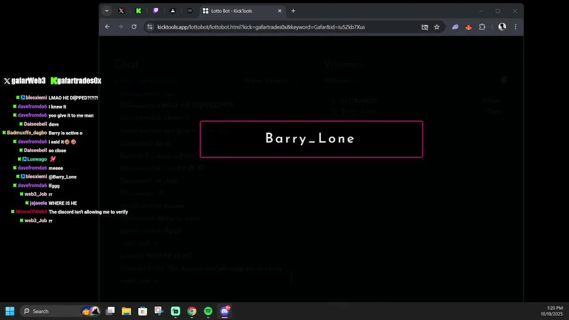The width and height of the screenshot is (569, 320).
Task: Select 'WHERE IS HE' chat message
Action: [63, 203]
